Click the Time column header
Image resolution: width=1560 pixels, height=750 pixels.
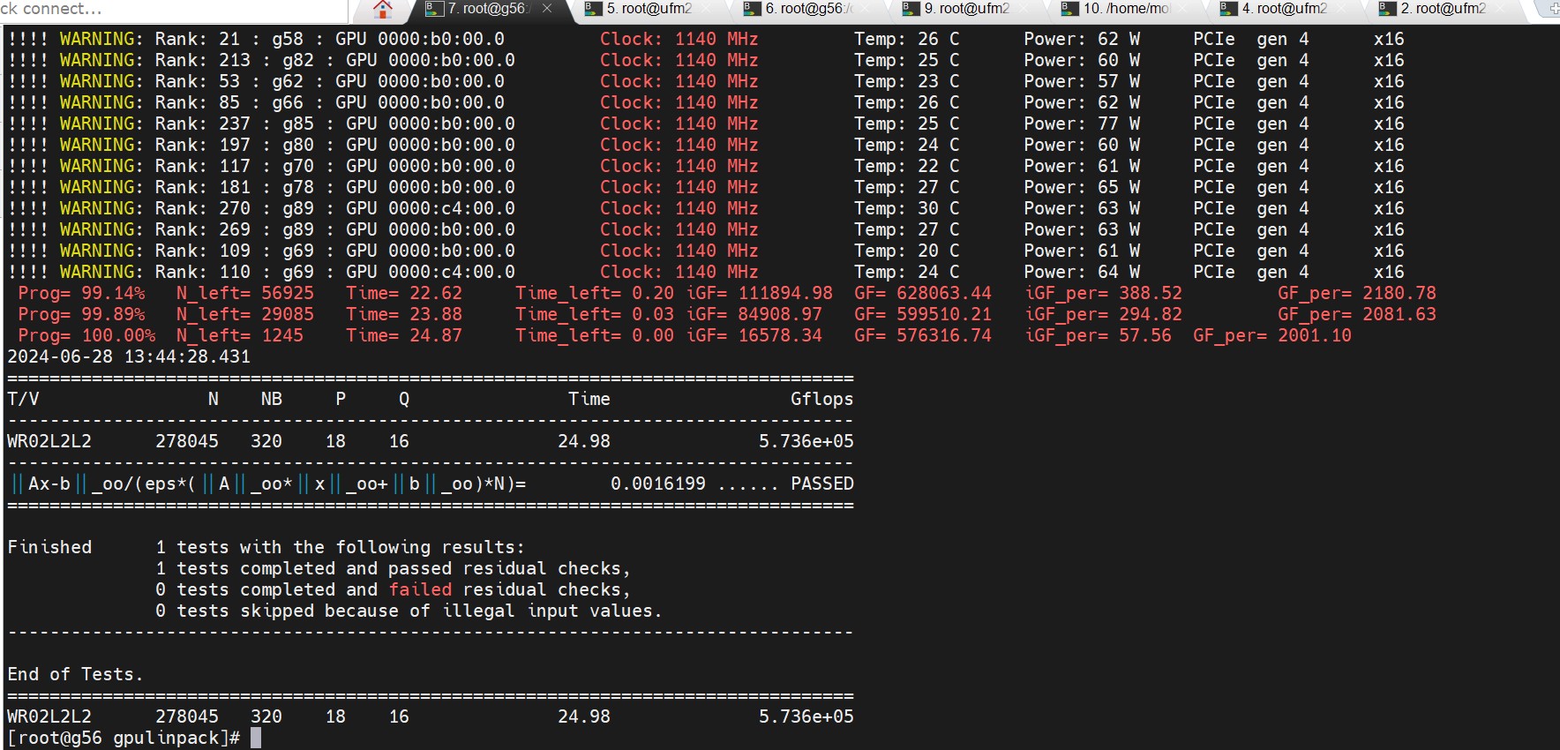point(589,399)
